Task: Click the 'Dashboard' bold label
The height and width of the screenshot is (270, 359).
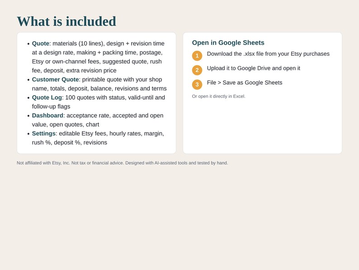Action: coord(47,116)
